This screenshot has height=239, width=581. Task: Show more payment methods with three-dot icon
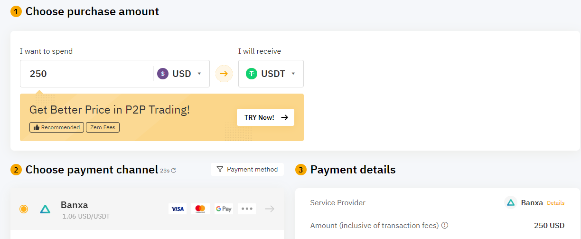pos(247,209)
